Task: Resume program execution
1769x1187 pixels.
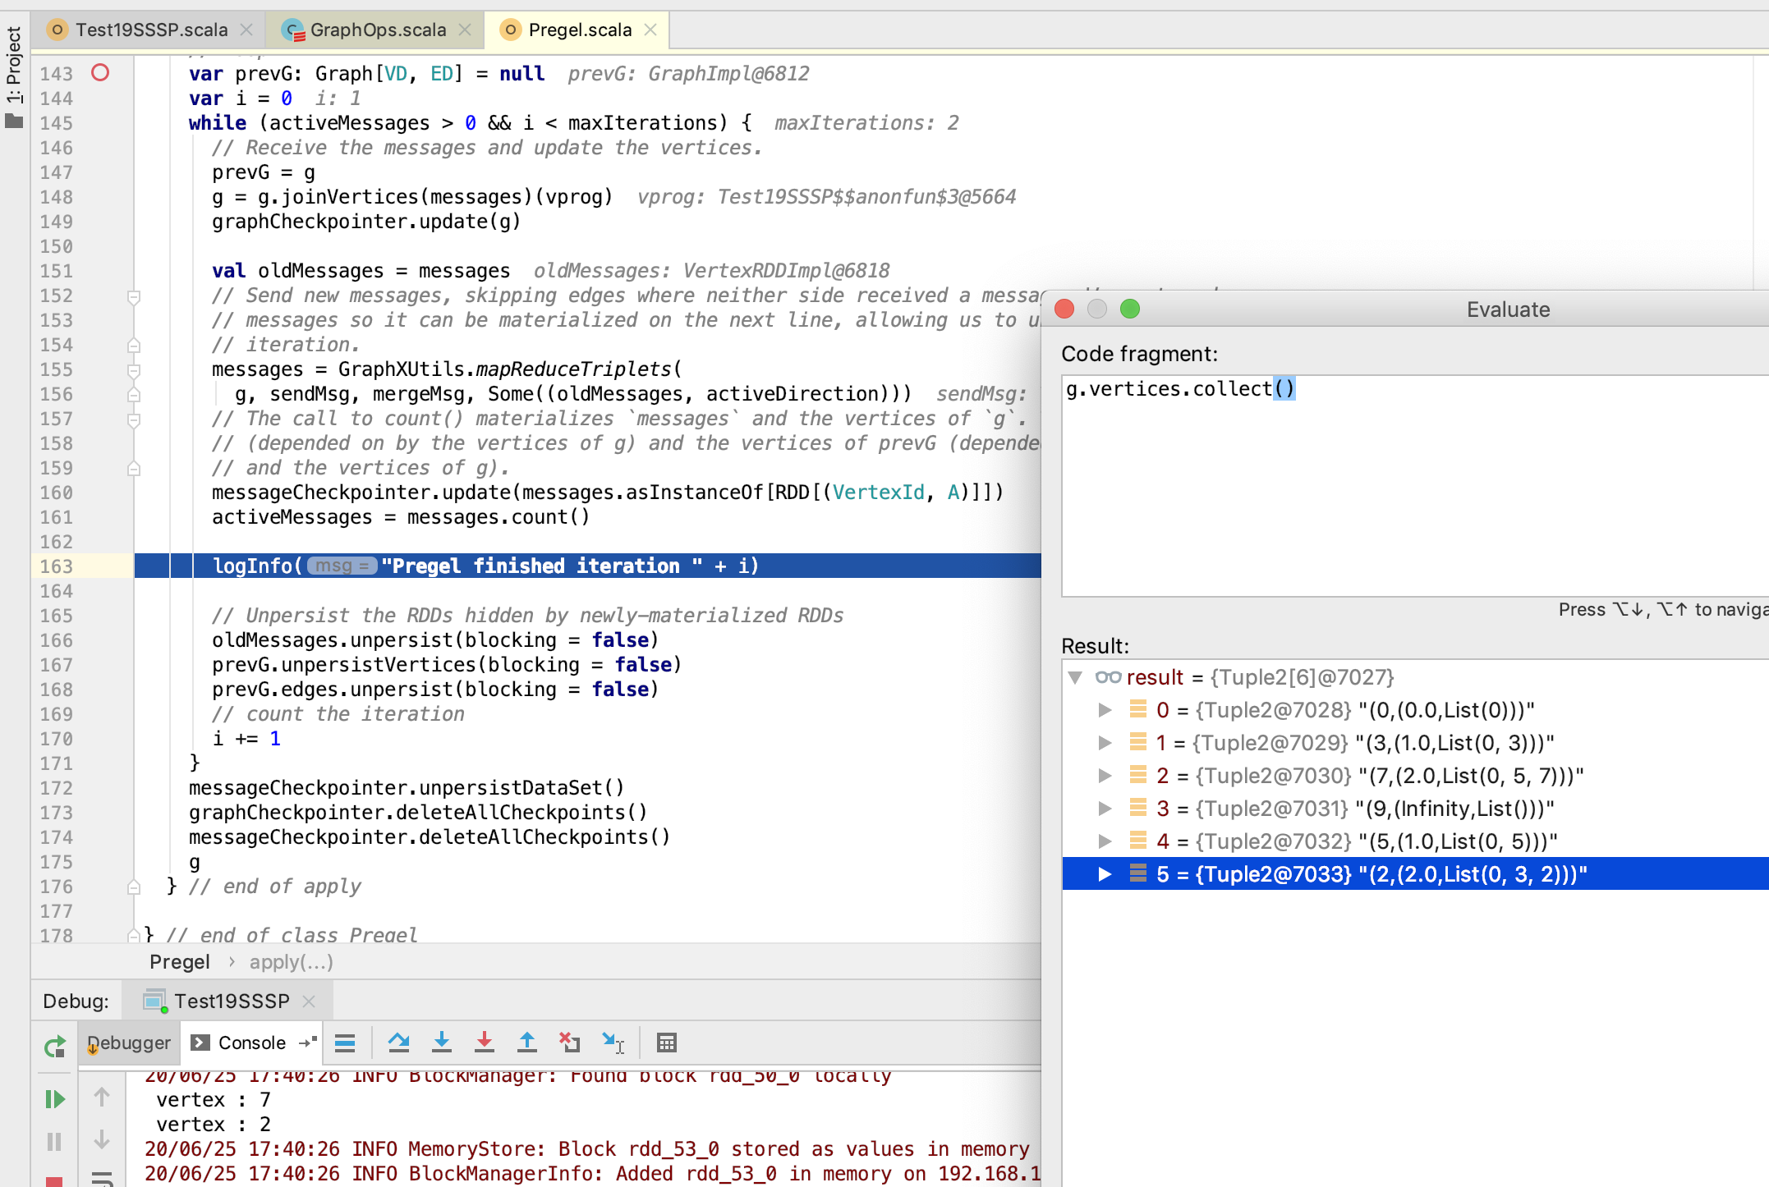Action: click(x=55, y=1099)
